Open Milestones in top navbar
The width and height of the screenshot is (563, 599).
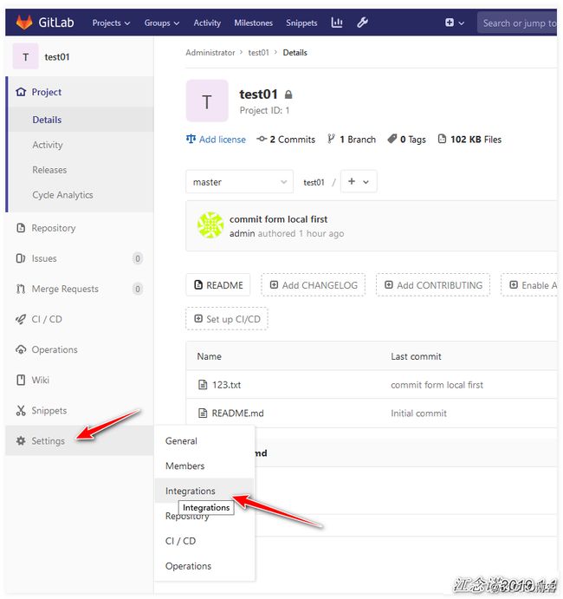pos(254,23)
